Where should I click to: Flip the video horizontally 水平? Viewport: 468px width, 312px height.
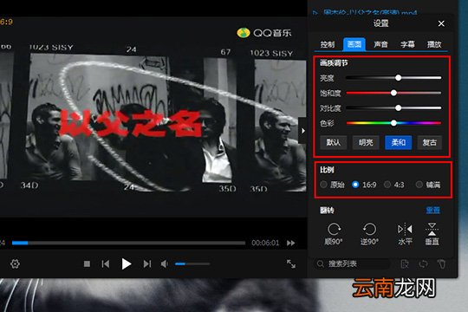pyautogui.click(x=405, y=234)
